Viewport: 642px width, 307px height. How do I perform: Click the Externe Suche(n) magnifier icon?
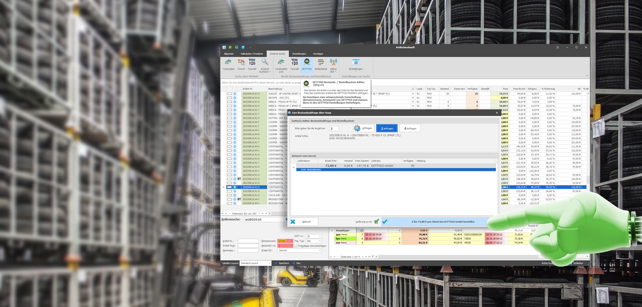(265, 62)
